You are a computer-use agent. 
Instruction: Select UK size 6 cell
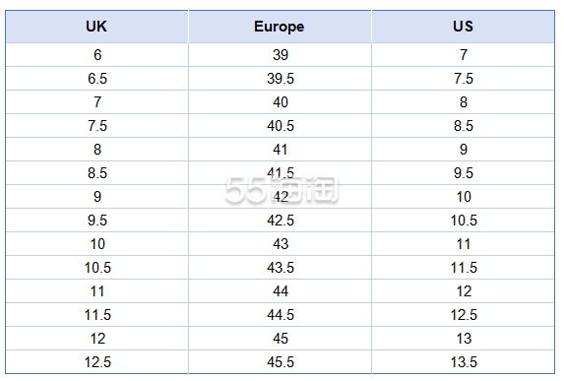click(96, 55)
